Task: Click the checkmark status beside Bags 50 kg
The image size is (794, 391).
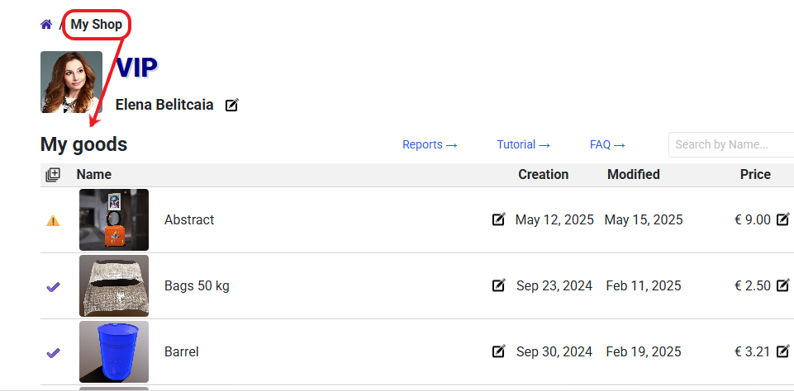Action: pos(53,286)
